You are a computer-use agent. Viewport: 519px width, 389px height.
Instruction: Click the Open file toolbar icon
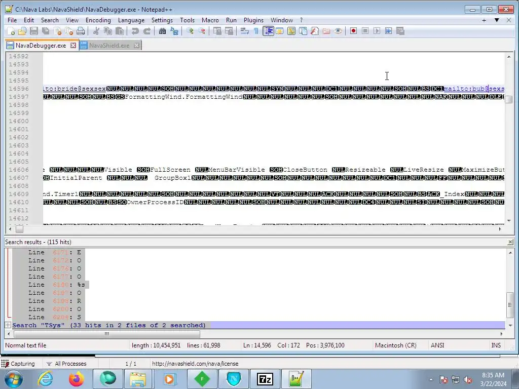[x=22, y=31]
